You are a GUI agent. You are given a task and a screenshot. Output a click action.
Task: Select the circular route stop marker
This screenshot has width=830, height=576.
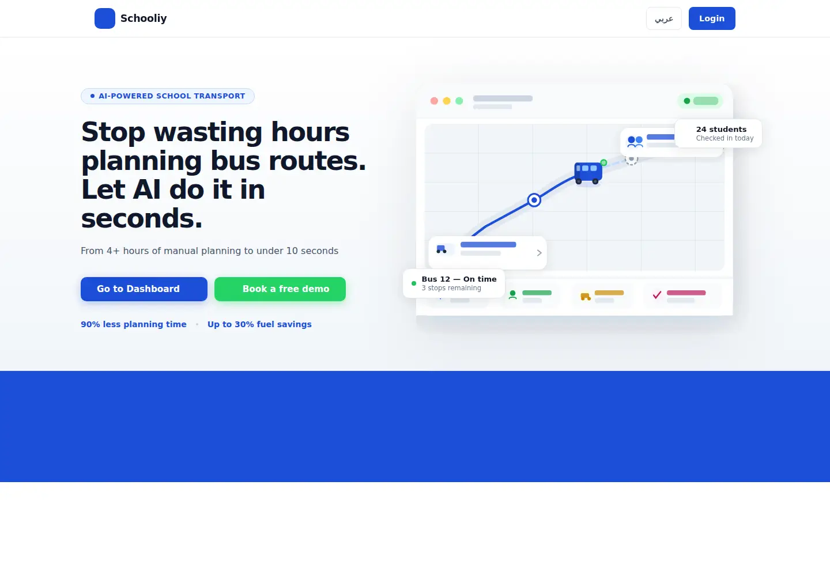point(534,200)
